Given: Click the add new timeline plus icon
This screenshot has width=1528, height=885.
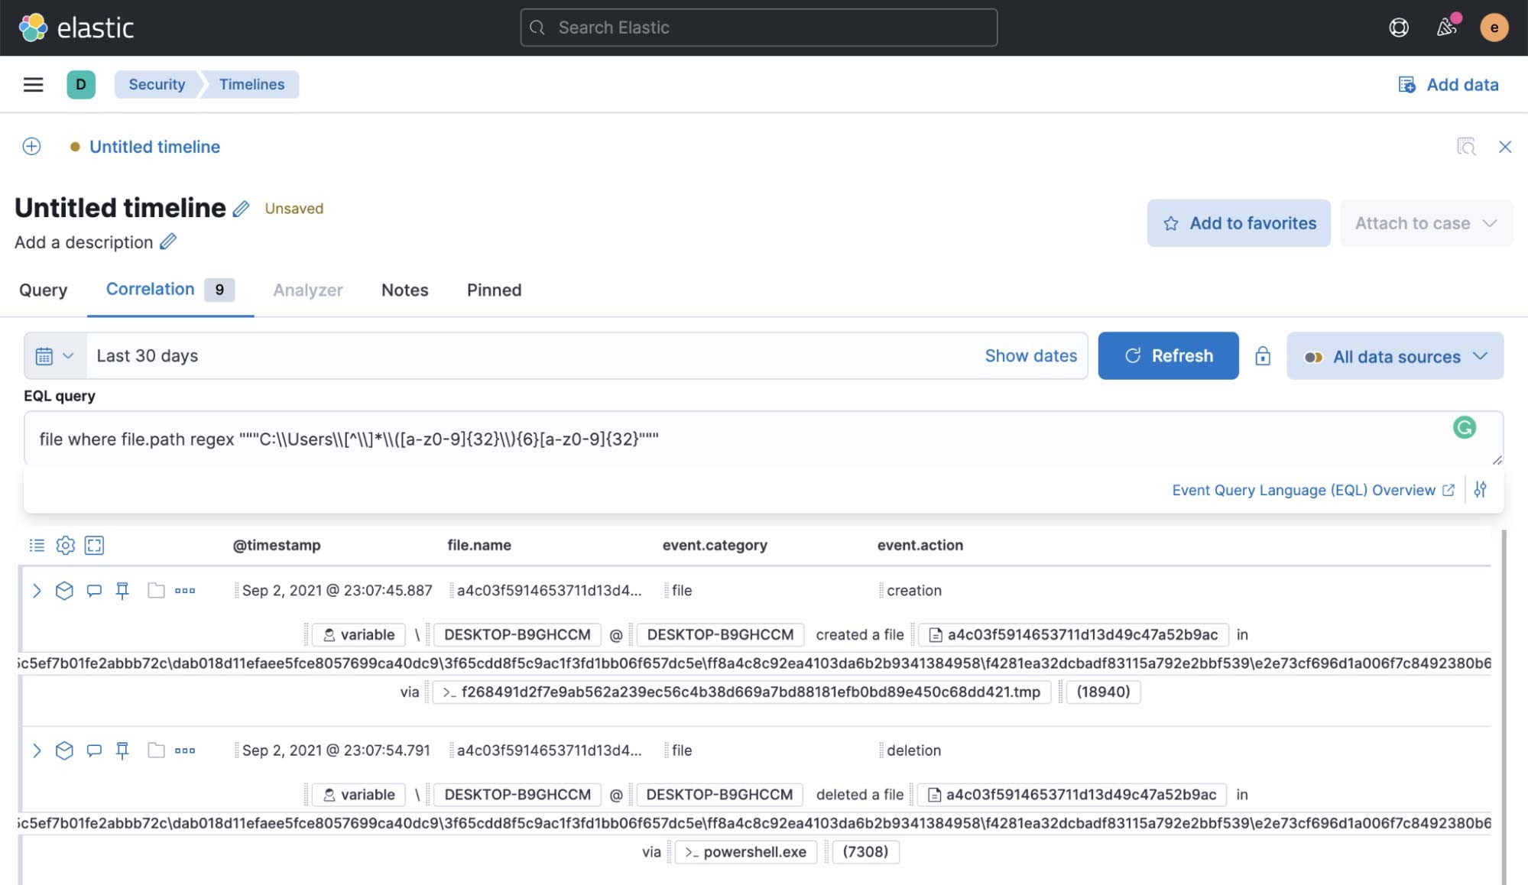Looking at the screenshot, I should click(31, 145).
